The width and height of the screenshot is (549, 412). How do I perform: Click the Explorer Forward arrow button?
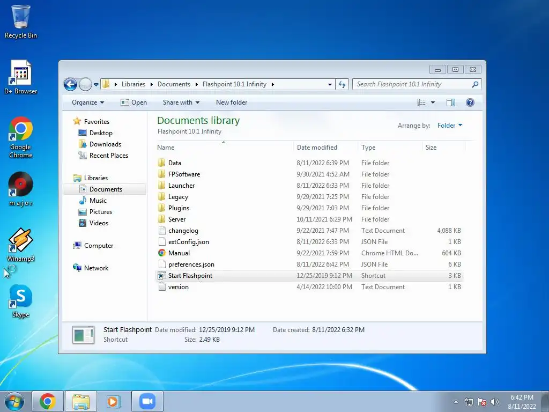[x=85, y=84]
